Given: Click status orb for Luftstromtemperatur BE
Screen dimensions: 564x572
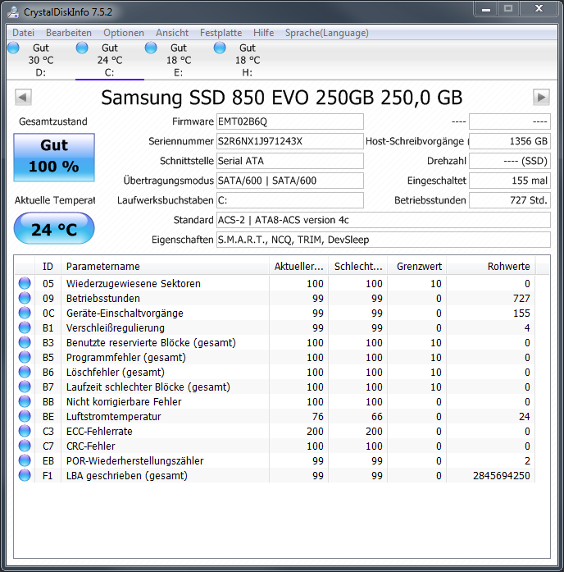Looking at the screenshot, I should click(x=25, y=416).
